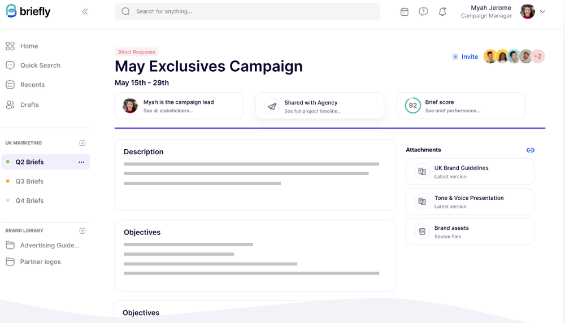Open the help chat icon
This screenshot has height=323, width=565.
(423, 11)
